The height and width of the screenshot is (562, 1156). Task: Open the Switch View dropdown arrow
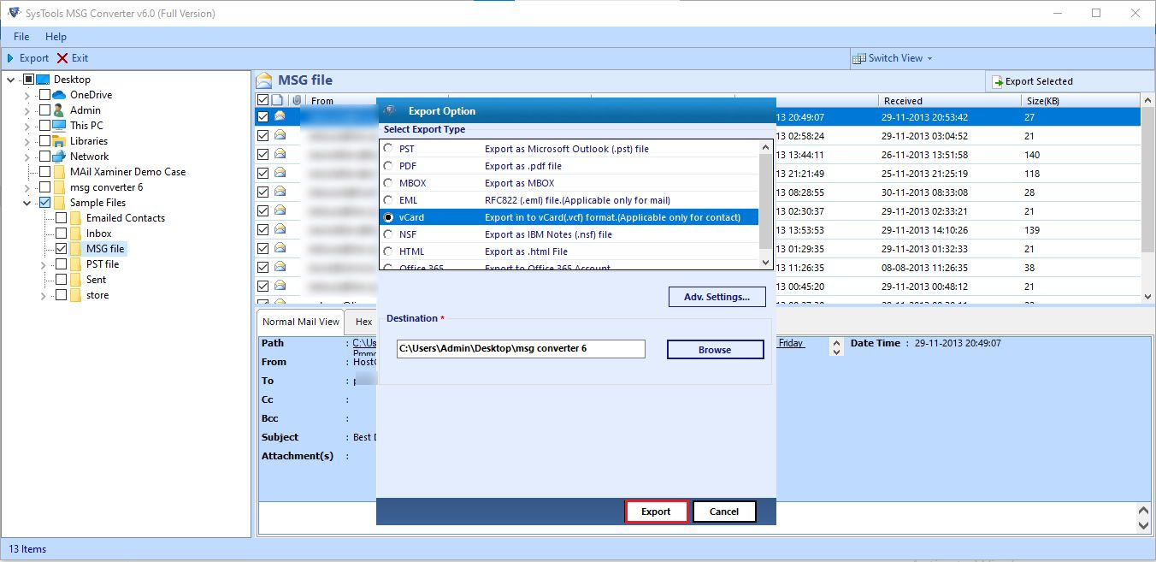click(930, 59)
